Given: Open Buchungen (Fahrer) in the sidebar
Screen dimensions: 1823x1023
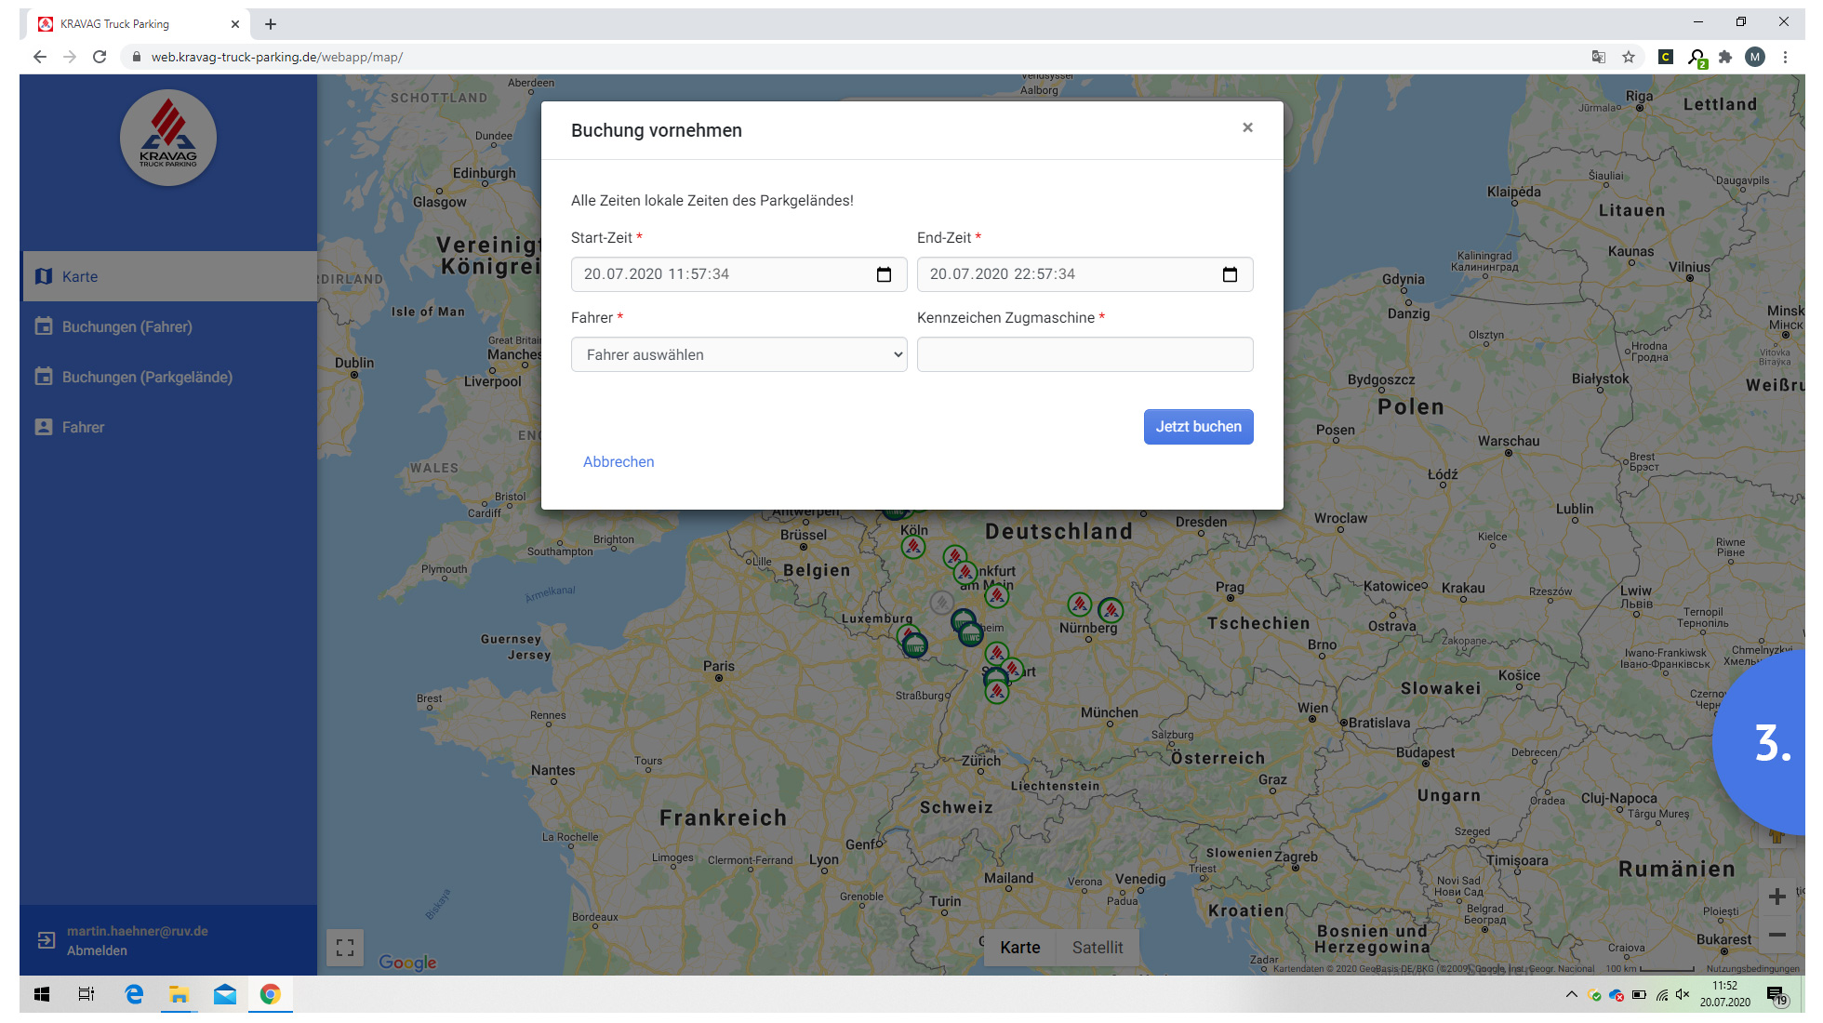Looking at the screenshot, I should 127,326.
